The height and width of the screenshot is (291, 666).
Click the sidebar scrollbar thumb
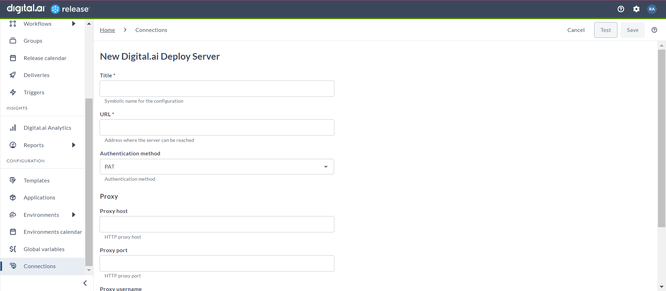(x=89, y=182)
